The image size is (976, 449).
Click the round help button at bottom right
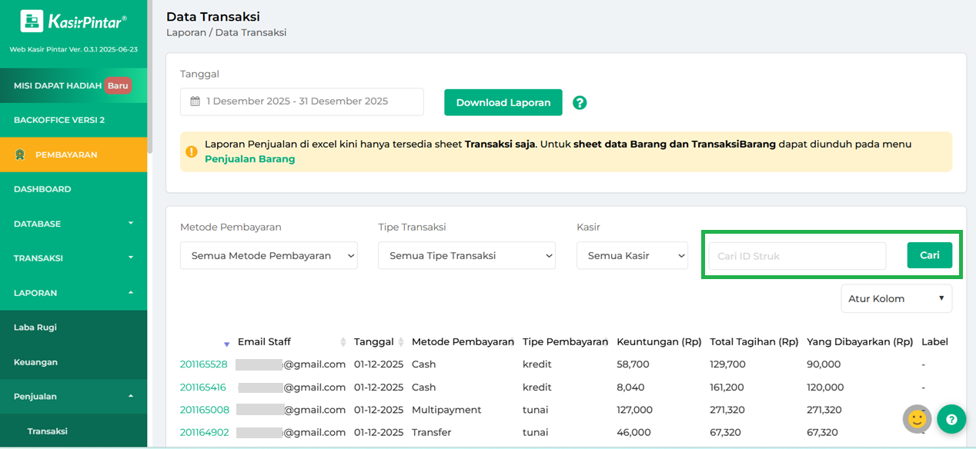[x=951, y=419]
